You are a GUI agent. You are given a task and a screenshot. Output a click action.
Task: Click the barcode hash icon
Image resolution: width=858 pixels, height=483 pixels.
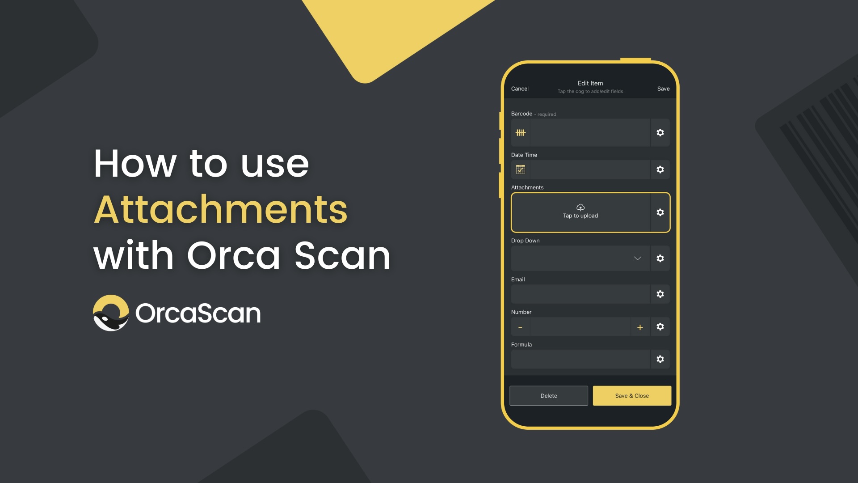click(520, 131)
